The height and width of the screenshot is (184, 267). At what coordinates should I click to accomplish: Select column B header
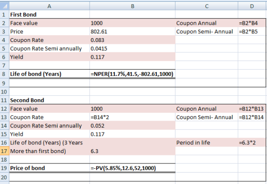coord(133,6)
